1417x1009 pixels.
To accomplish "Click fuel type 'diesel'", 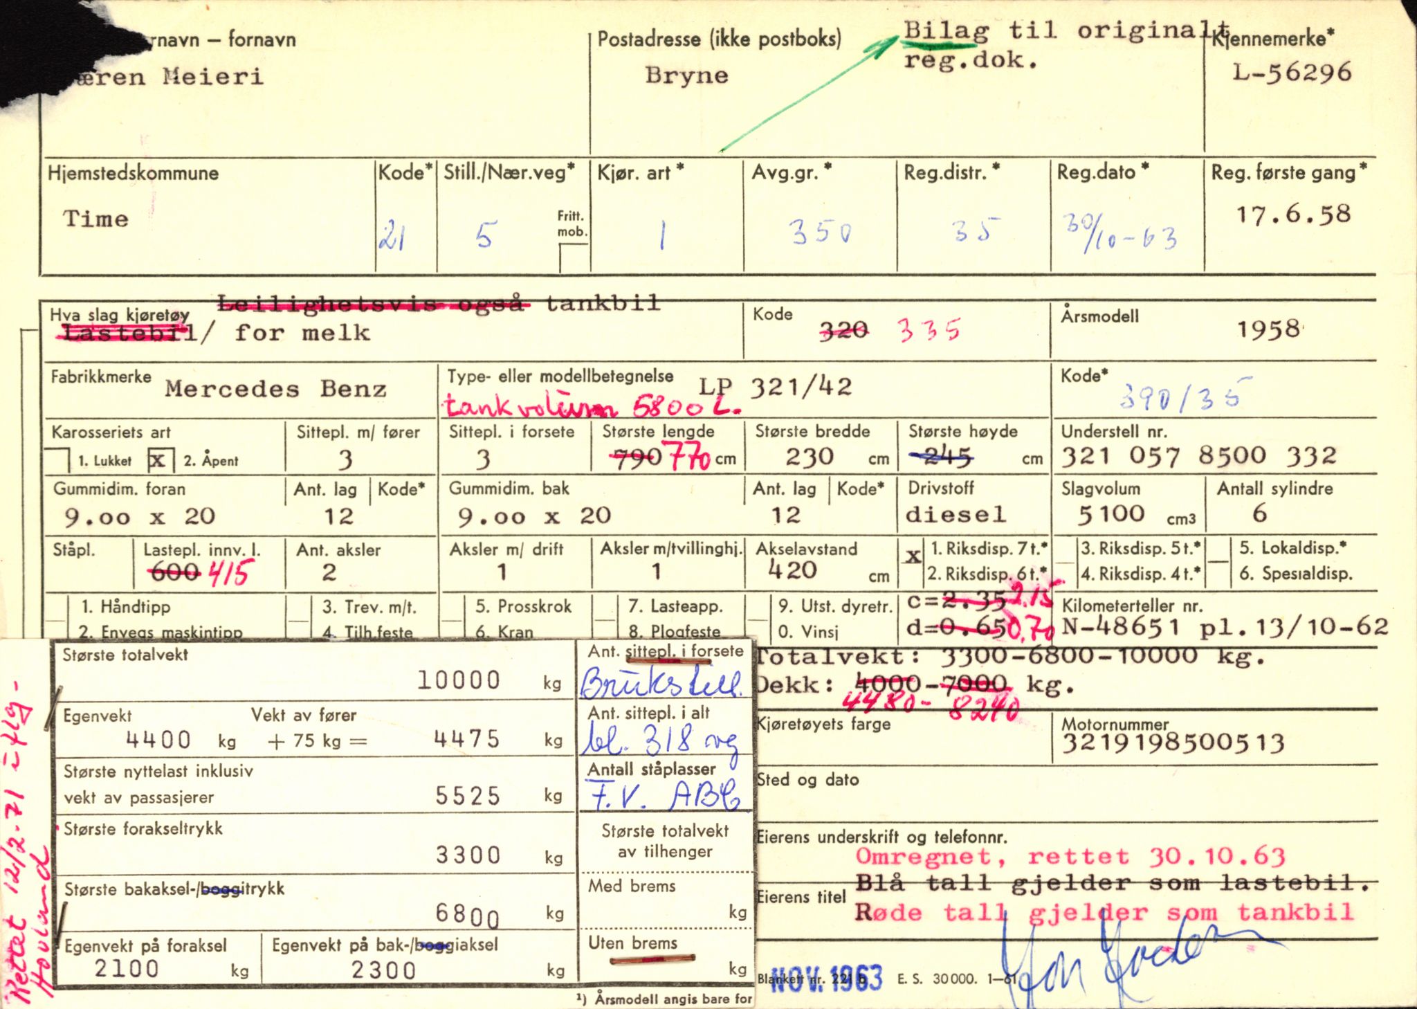I will tap(956, 514).
